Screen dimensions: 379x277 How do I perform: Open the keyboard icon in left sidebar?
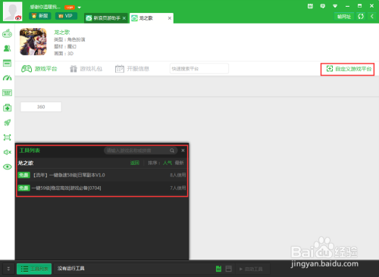pos(7,92)
